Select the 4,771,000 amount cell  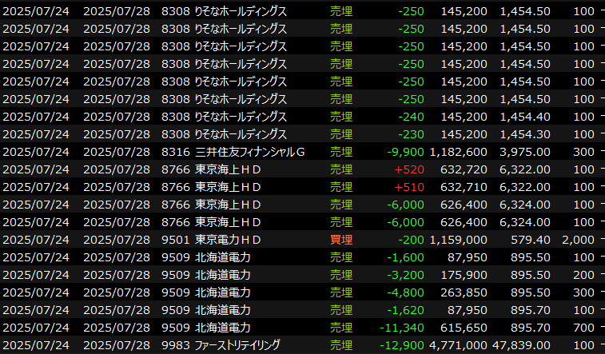coord(459,345)
